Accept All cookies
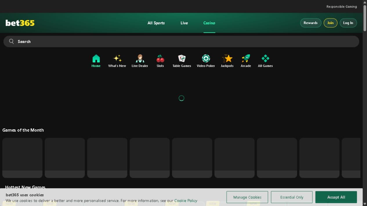 336,197
